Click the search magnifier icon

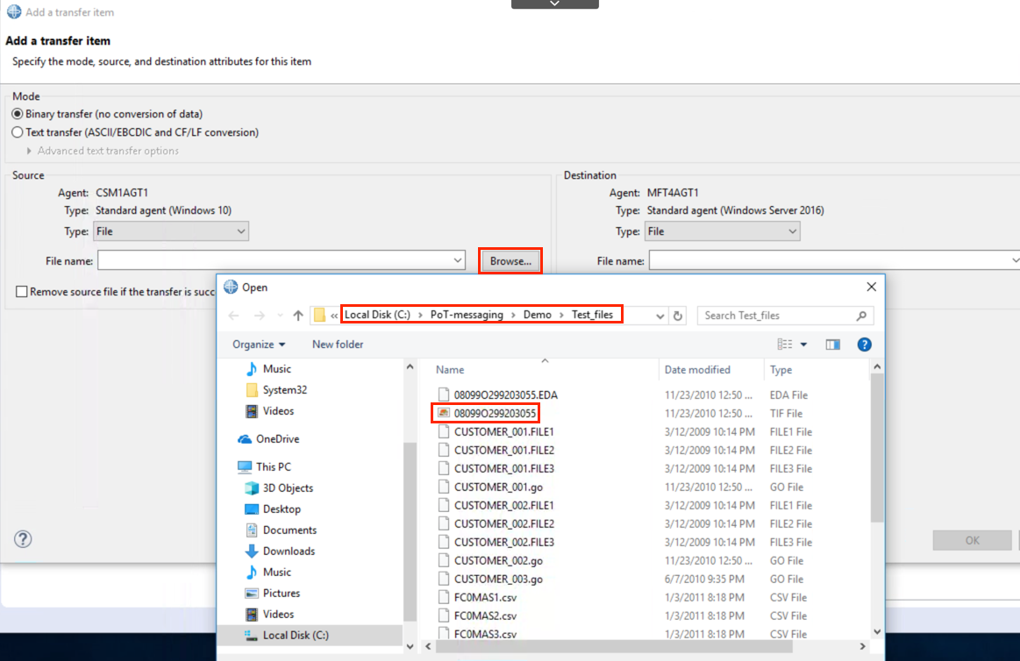click(x=862, y=316)
